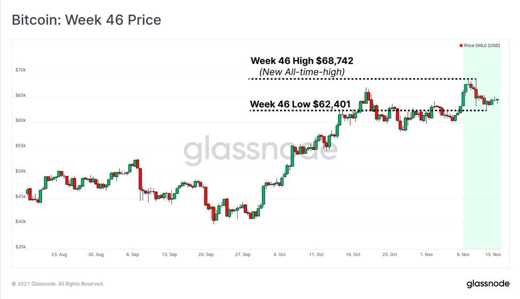520x299 pixels.
Task: Select the 1. Nov date axis label
Action: tap(427, 255)
